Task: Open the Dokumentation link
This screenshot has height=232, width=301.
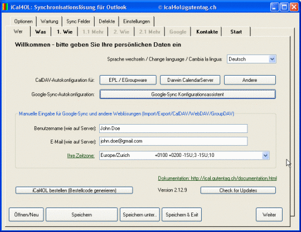Action: [x=217, y=179]
